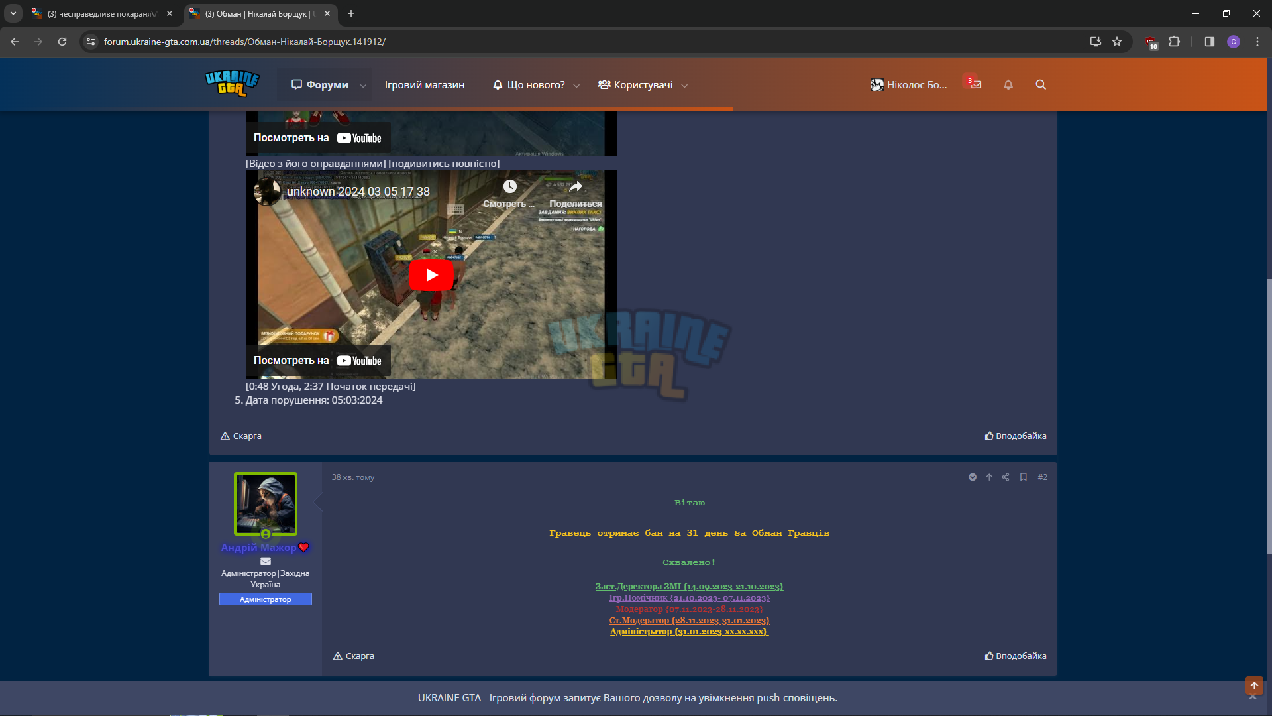This screenshot has width=1272, height=716.
Task: Expand the Що нового? dropdown arrow
Action: (x=576, y=86)
